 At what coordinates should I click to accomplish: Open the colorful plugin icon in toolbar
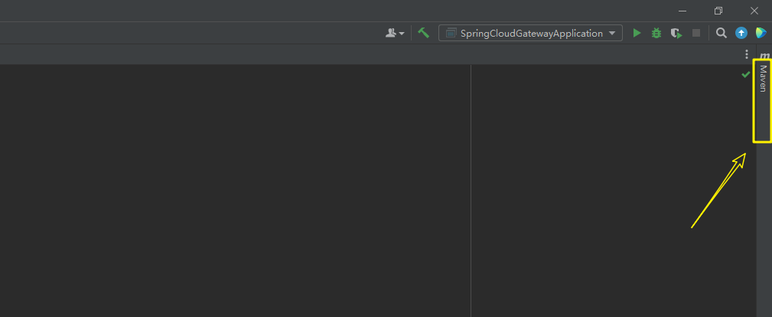click(761, 33)
